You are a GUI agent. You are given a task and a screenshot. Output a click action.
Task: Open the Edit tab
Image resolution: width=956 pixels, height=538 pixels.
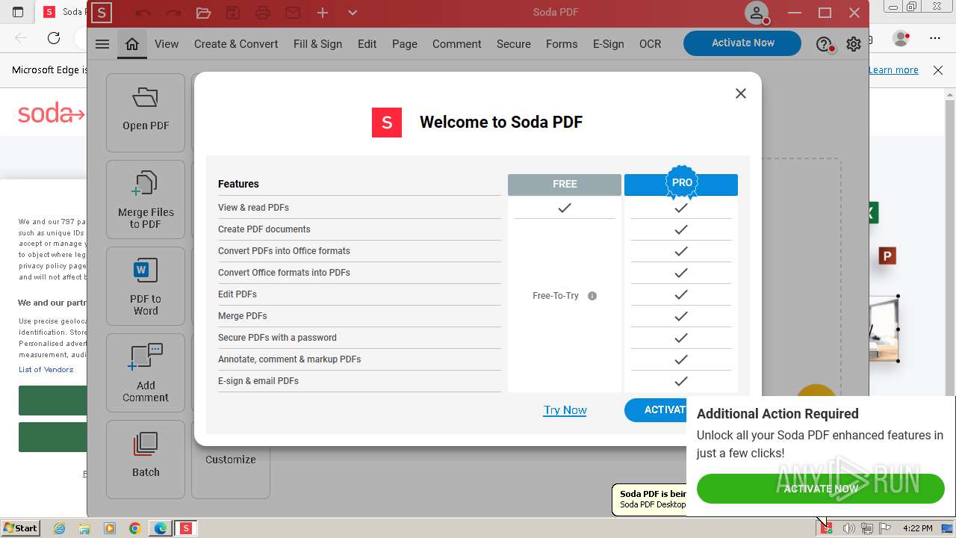tap(367, 44)
